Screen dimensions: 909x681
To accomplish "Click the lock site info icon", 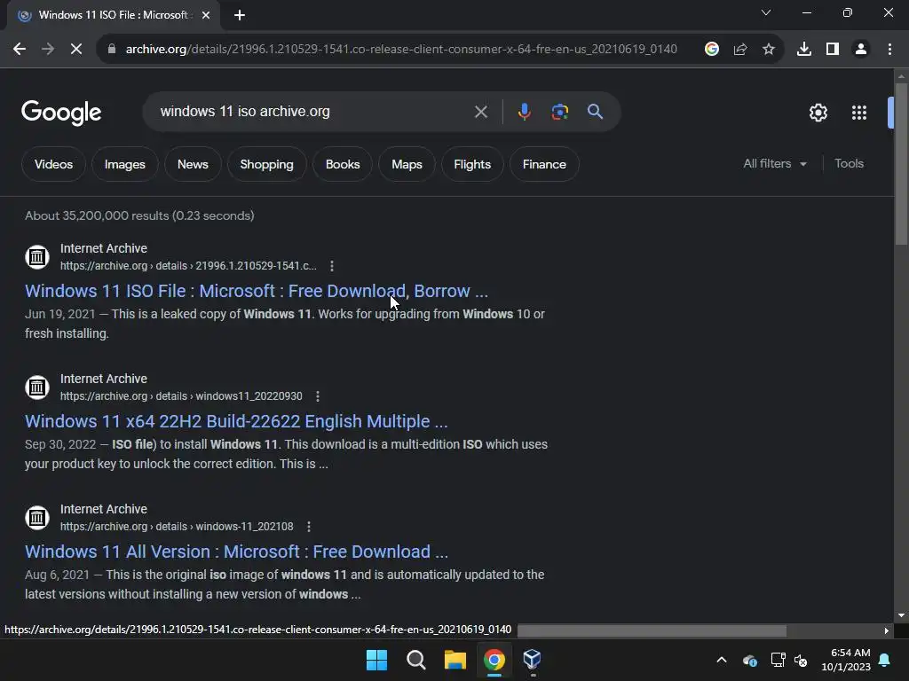I will click(x=112, y=50).
